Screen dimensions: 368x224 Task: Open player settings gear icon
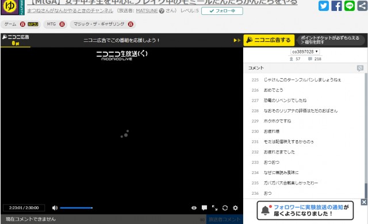(235, 208)
